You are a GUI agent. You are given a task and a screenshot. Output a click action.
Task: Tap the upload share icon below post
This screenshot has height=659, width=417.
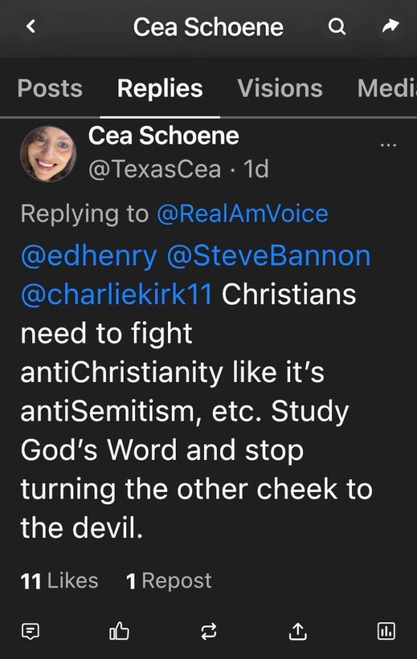297,631
